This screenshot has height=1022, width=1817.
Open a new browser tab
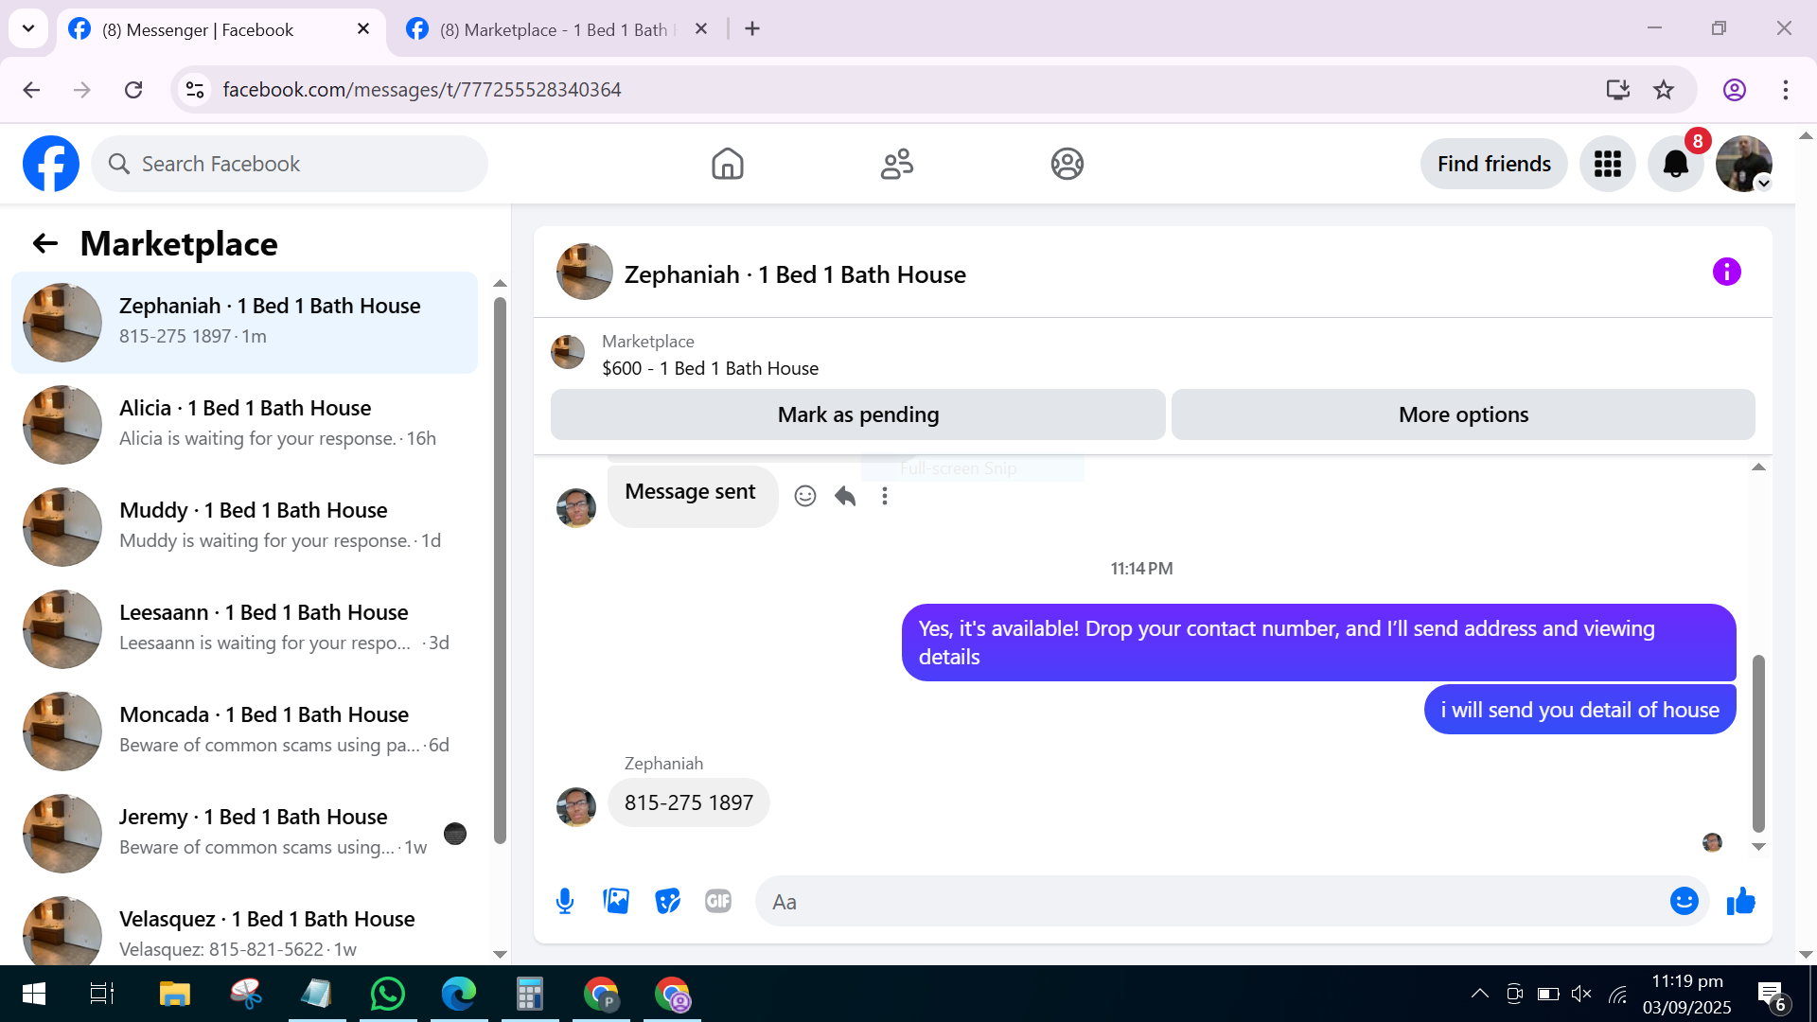pyautogui.click(x=752, y=29)
